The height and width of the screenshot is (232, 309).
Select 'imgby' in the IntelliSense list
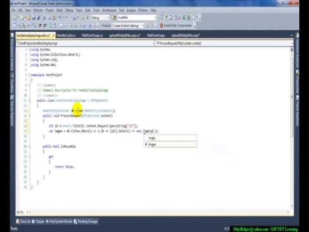click(170, 138)
